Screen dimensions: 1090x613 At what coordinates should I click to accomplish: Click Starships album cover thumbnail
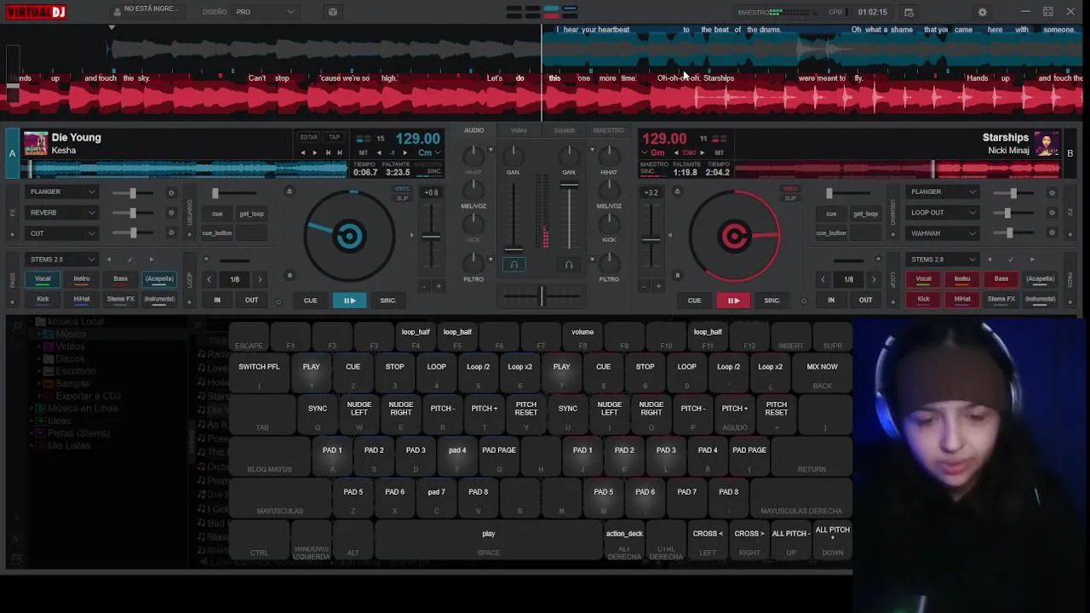1047,143
